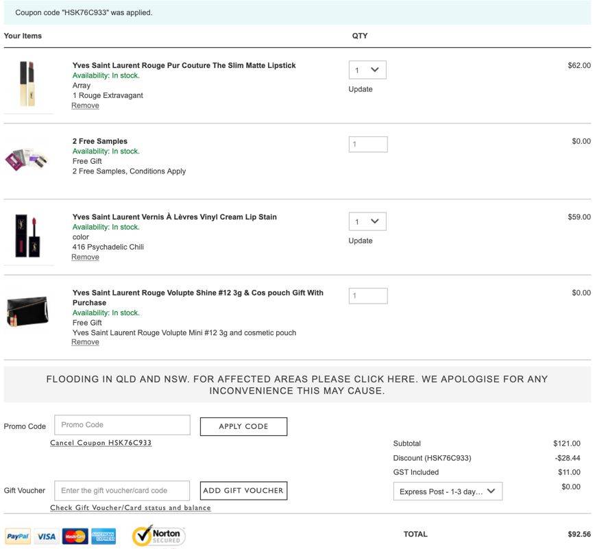Viewport: 595px width, 549px height.
Task: Focus the Promo Code input field
Action: (122, 425)
